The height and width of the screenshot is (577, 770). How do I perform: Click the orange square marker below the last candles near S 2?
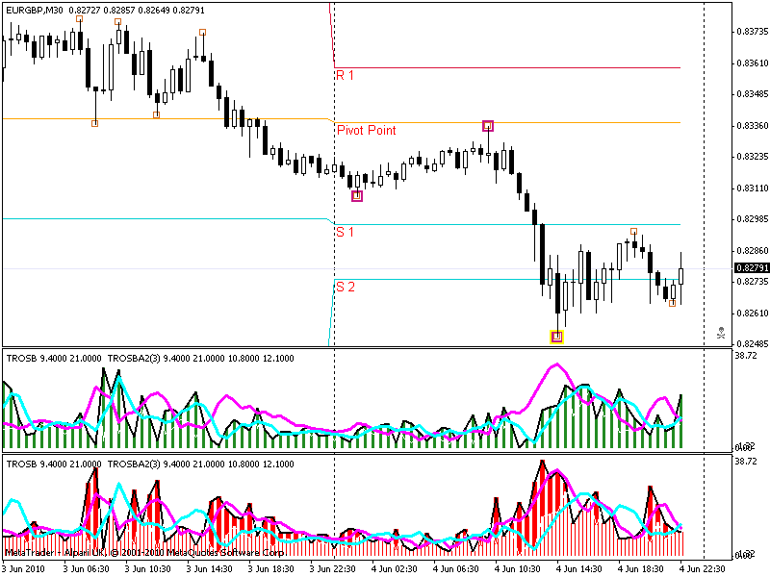pos(672,304)
